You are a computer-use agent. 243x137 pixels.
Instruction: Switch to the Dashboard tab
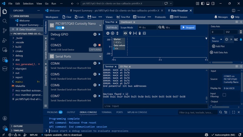click(126, 22)
